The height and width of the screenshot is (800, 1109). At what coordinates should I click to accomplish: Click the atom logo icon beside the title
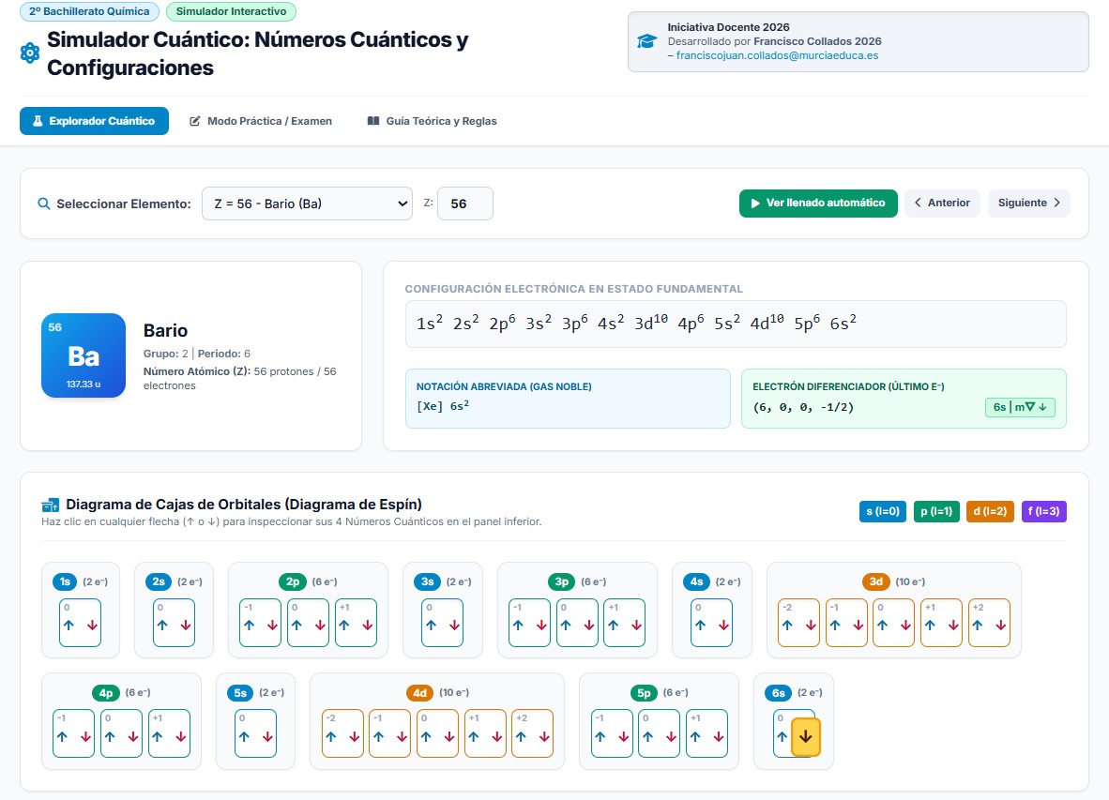coord(30,53)
